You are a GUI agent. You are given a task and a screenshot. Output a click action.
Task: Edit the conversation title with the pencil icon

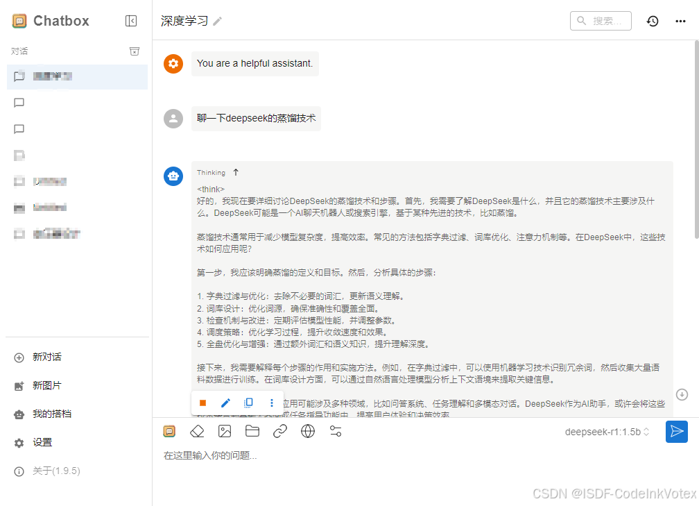[x=217, y=21]
